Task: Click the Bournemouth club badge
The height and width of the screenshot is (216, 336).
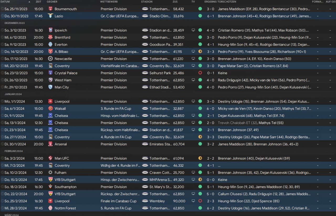Action: (50, 9)
